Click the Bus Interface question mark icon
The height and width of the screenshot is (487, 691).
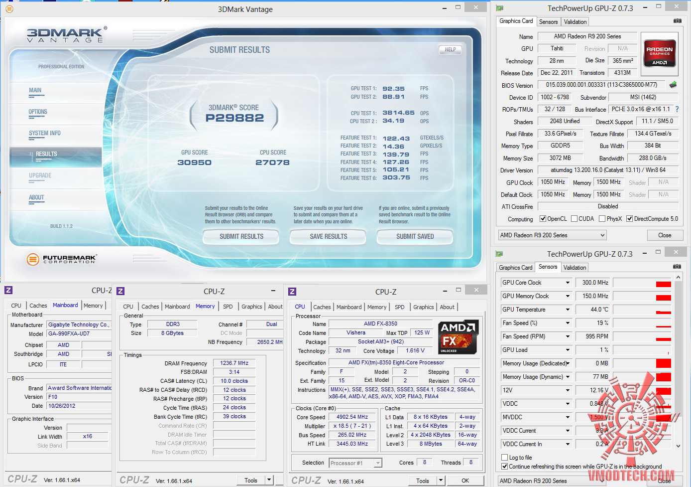click(x=677, y=109)
